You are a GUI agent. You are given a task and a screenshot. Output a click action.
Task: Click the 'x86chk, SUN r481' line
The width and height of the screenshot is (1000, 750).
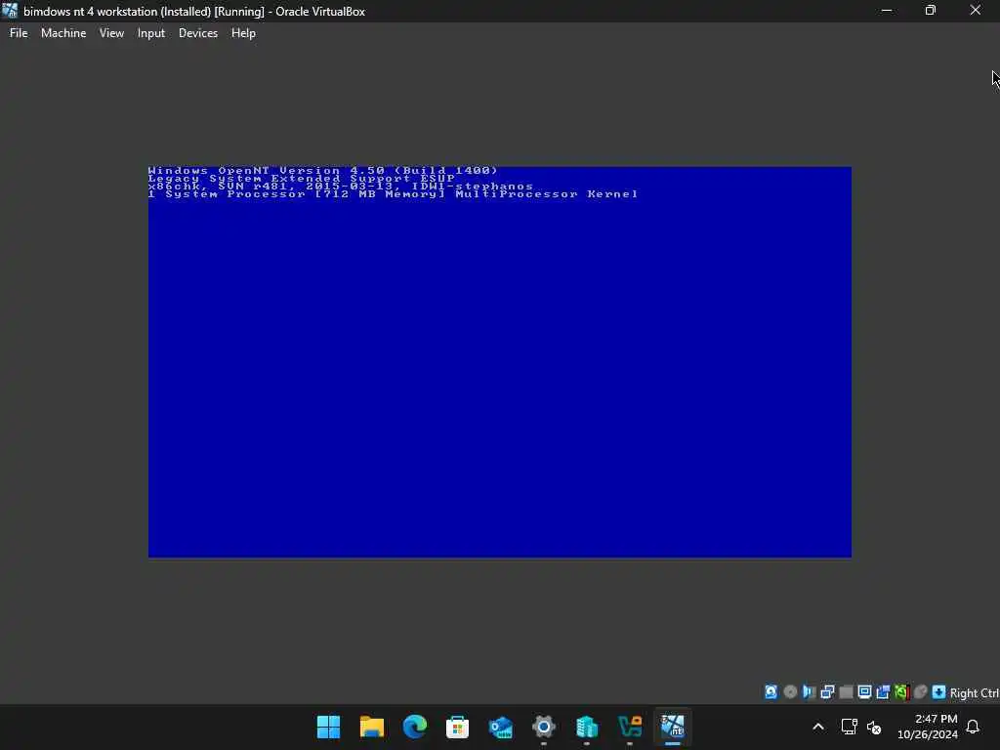[341, 187]
